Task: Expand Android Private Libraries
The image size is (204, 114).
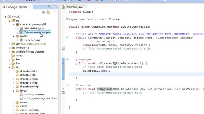Action: [10, 52]
